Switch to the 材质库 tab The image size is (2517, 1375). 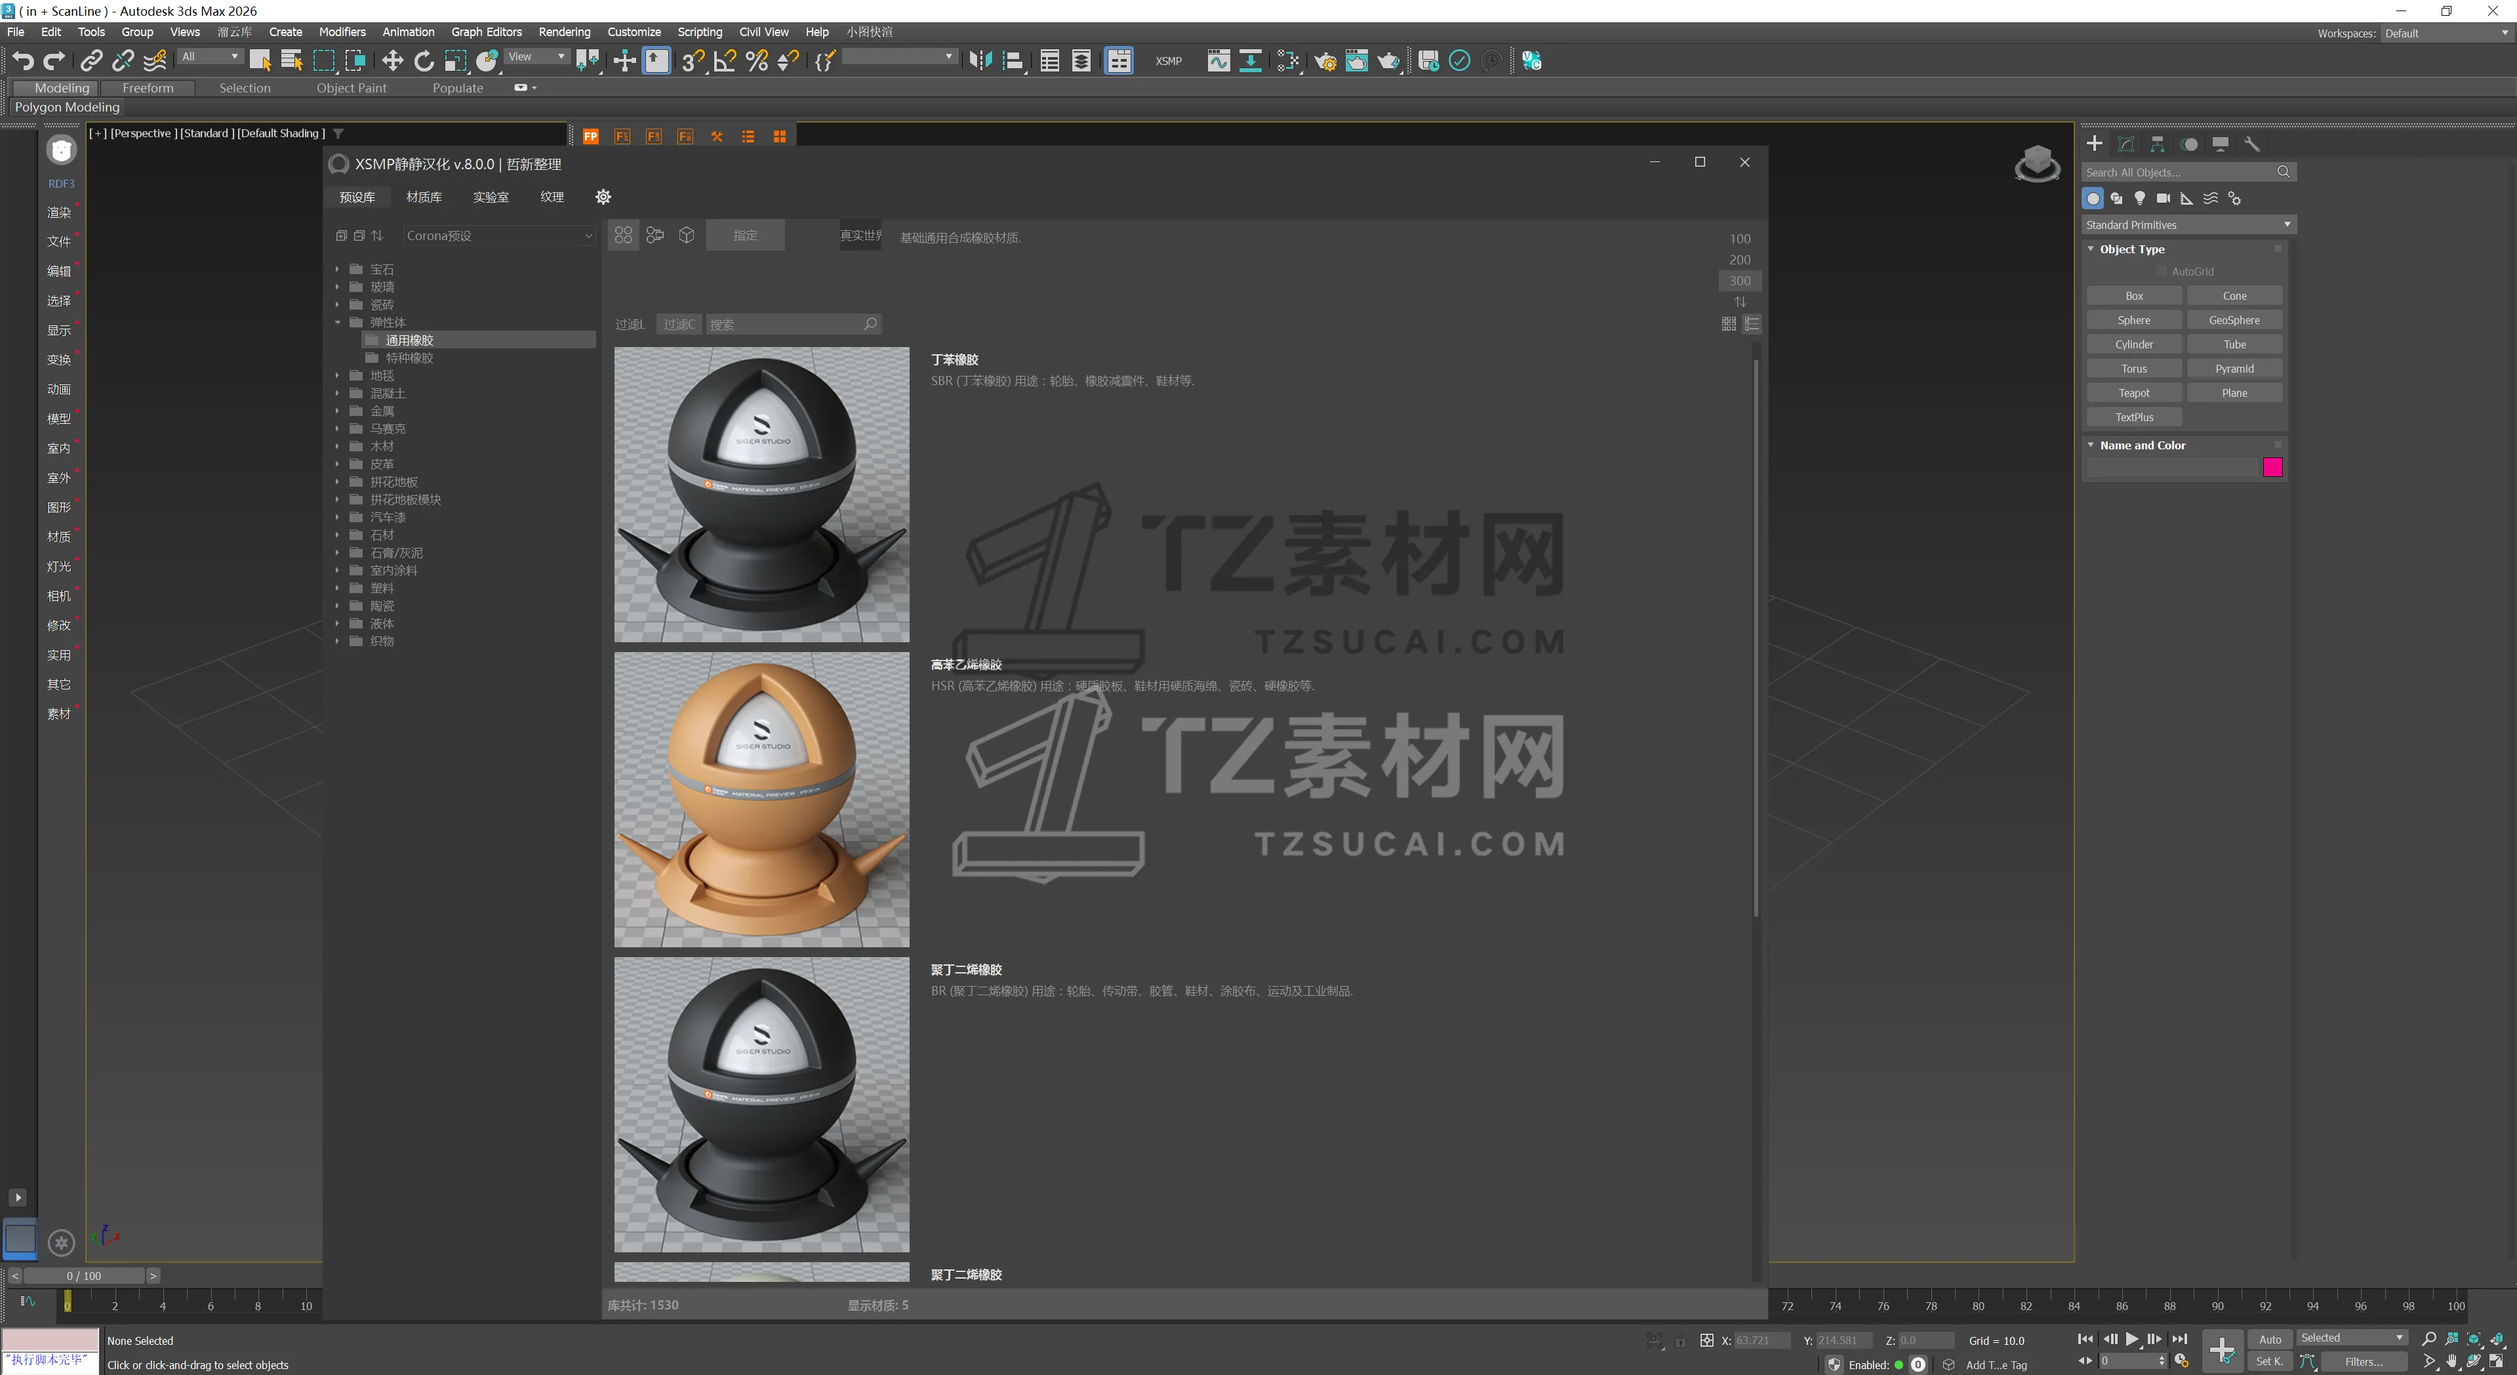pos(423,197)
